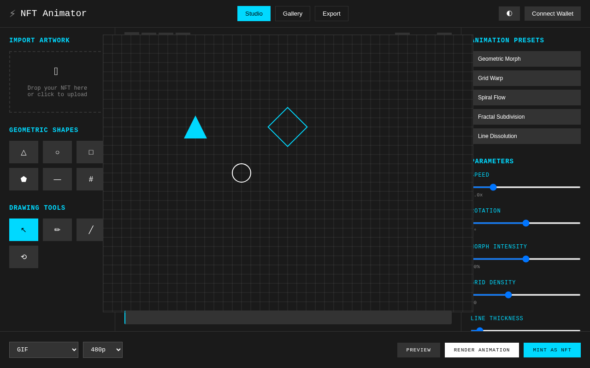
Task: Choose the pentagon shape tool
Action: pyautogui.click(x=24, y=179)
